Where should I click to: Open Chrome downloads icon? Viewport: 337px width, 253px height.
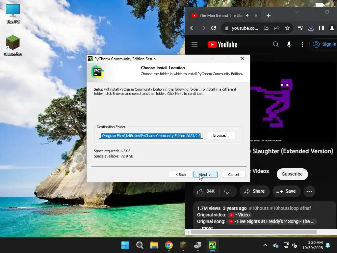point(311,28)
